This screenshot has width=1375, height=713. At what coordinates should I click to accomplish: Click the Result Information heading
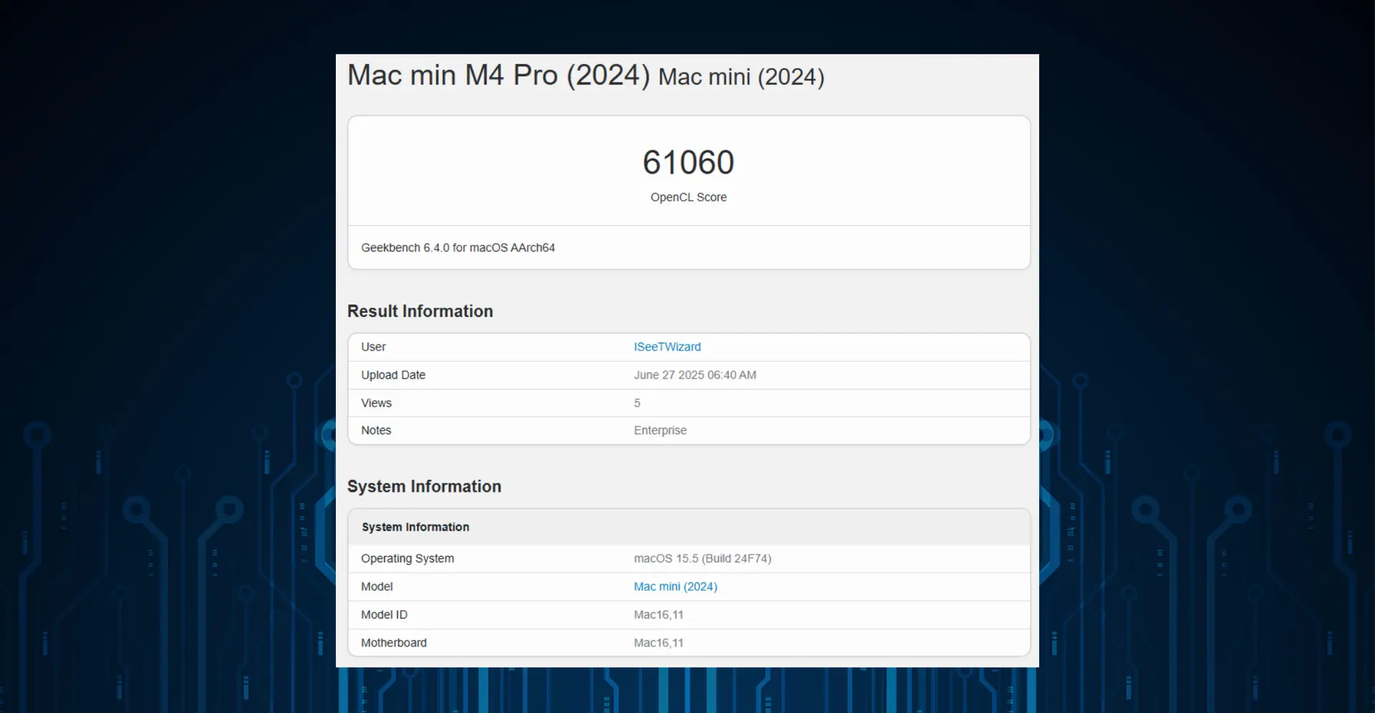click(420, 311)
